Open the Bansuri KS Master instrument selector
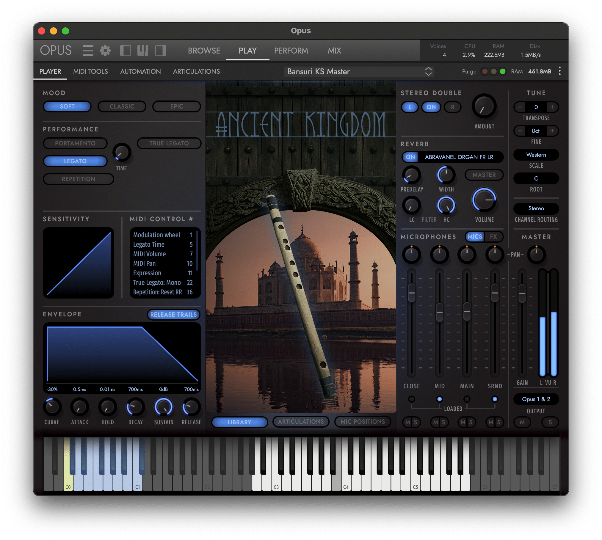602x540 pixels. point(359,72)
